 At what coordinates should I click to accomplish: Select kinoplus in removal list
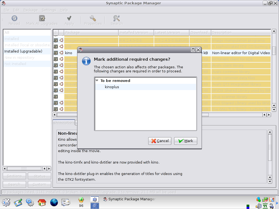click(145, 87)
